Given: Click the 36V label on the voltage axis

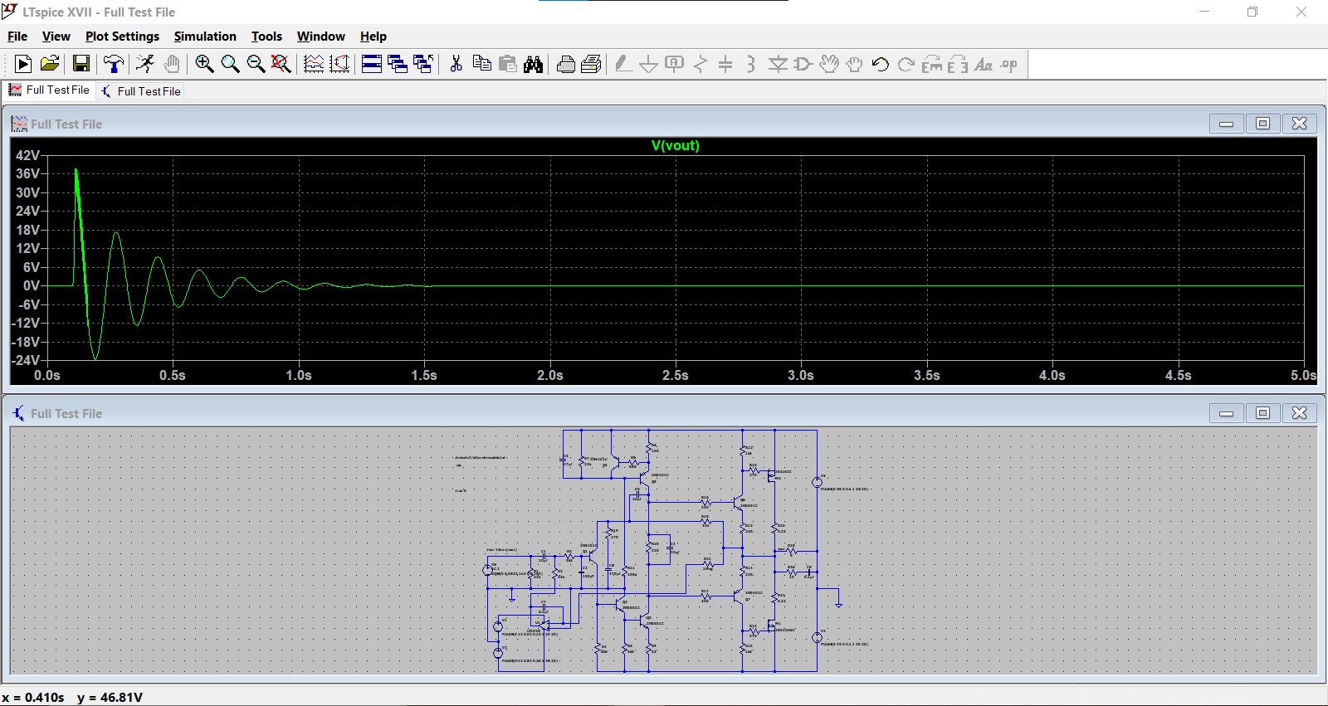Looking at the screenshot, I should pyautogui.click(x=27, y=173).
